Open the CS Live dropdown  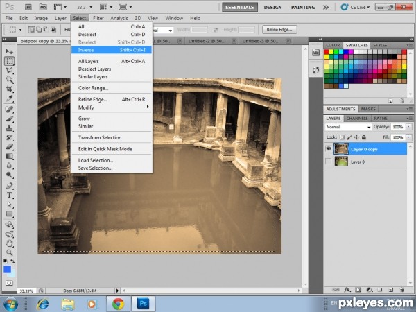[x=356, y=7]
